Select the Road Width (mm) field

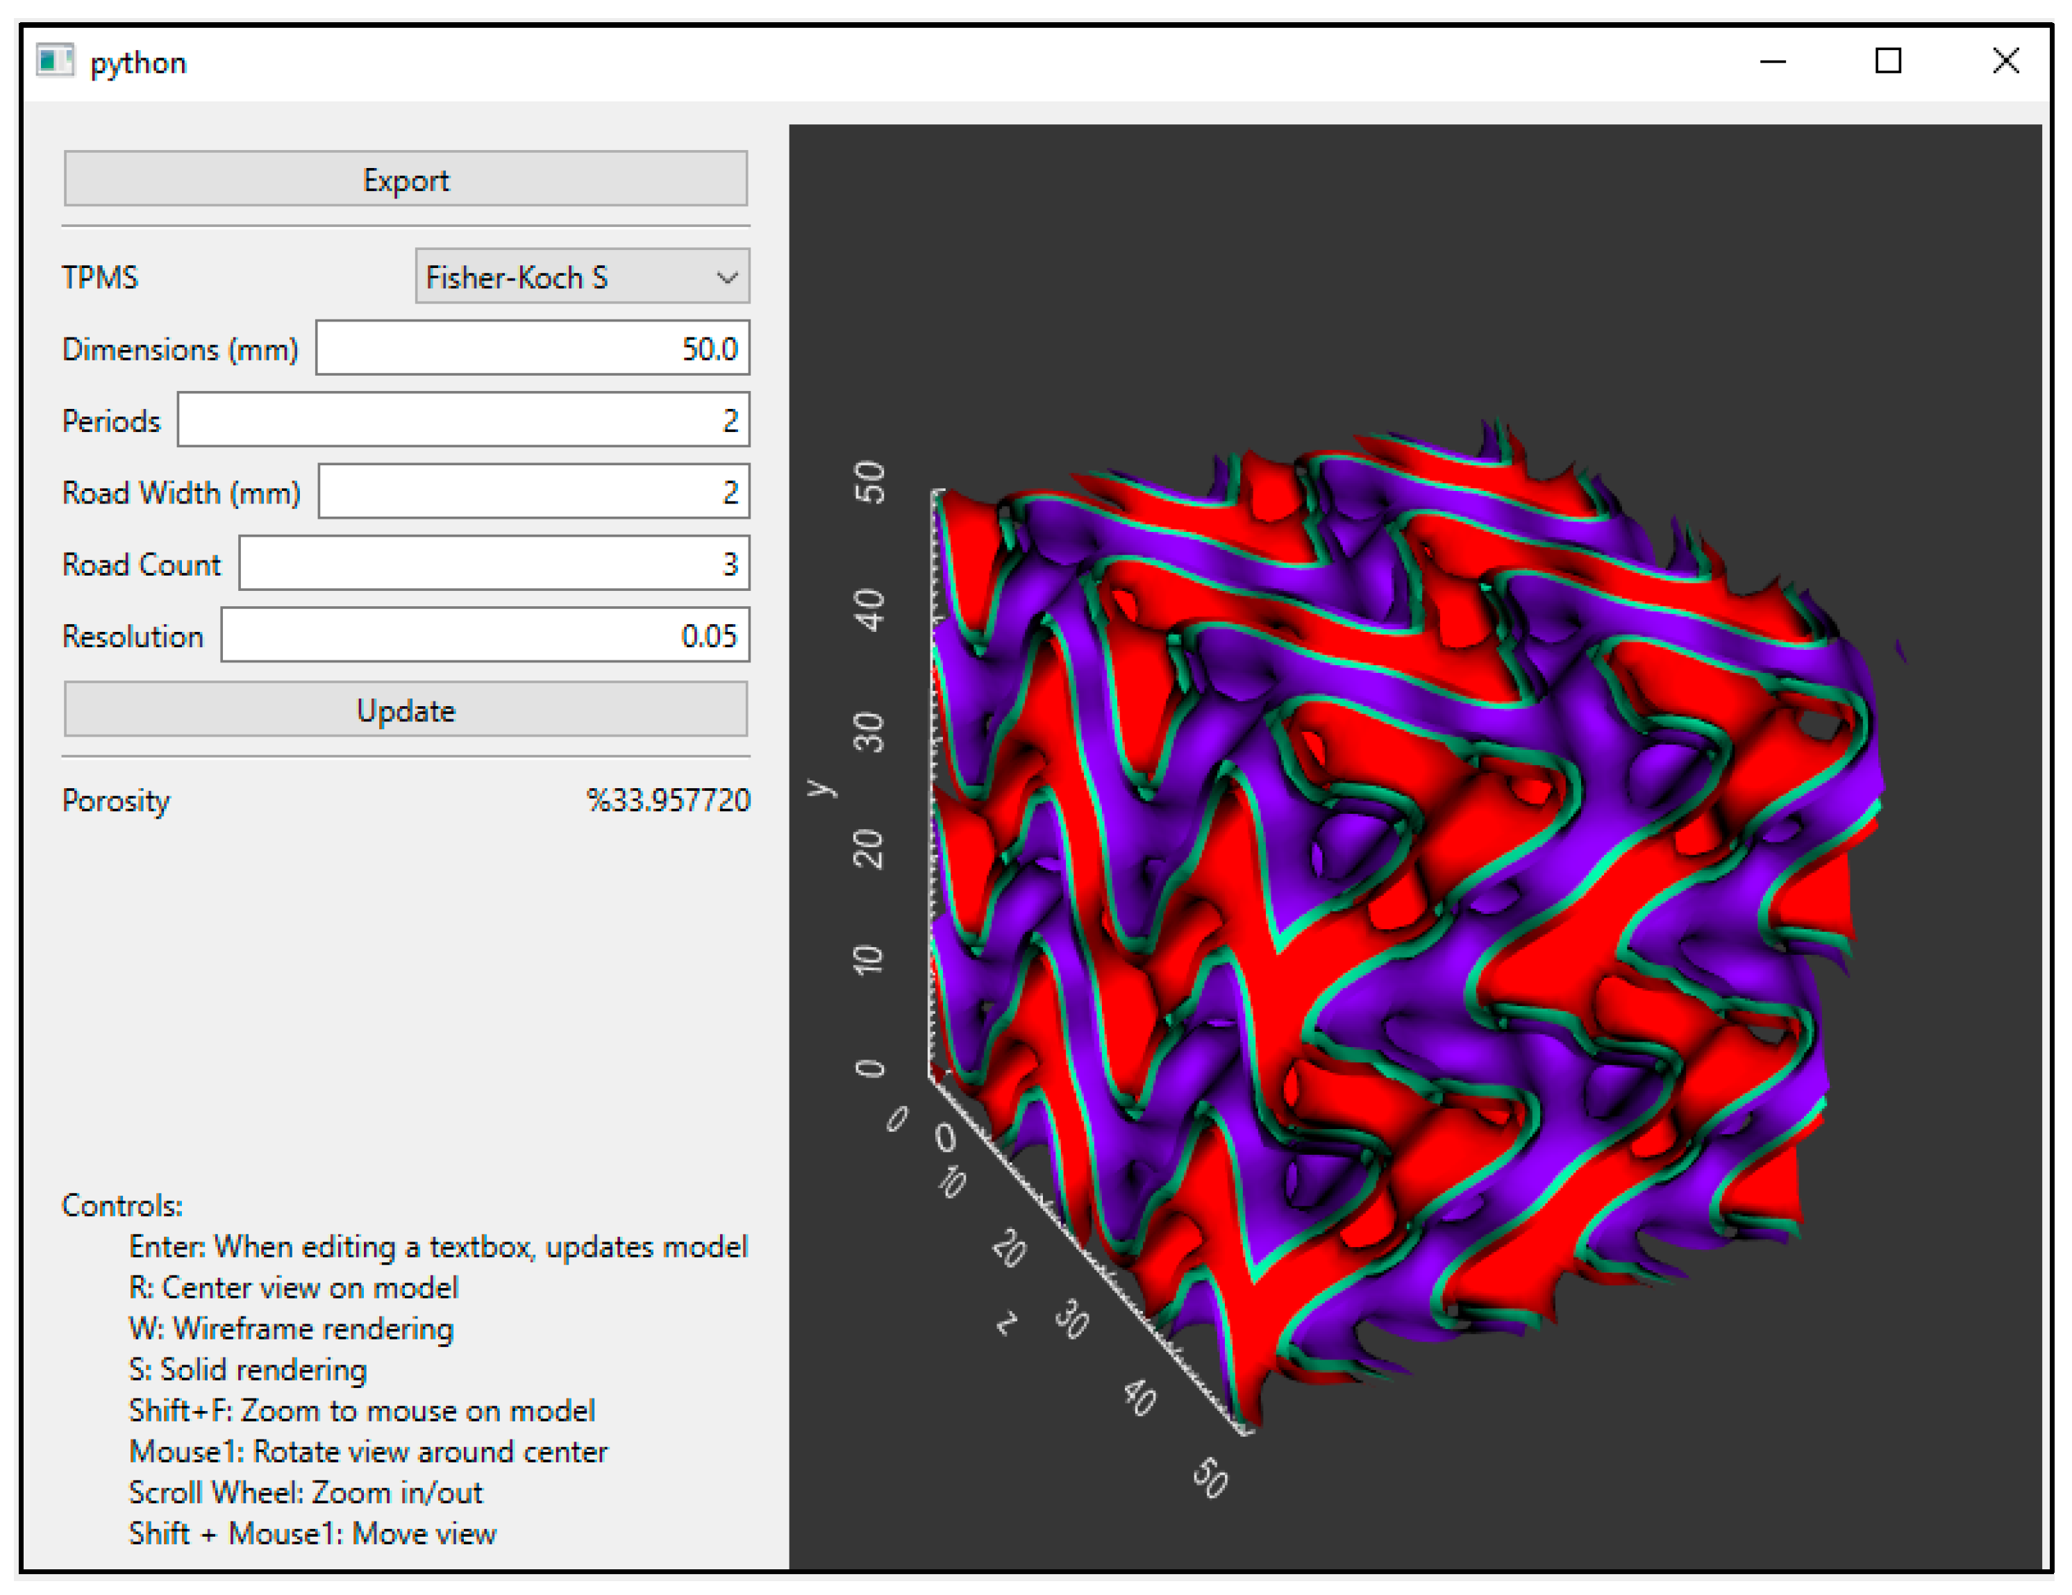pyautogui.click(x=533, y=492)
